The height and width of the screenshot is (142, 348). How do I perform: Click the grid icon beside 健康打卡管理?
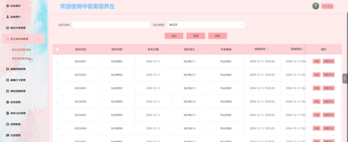coord(8,80)
